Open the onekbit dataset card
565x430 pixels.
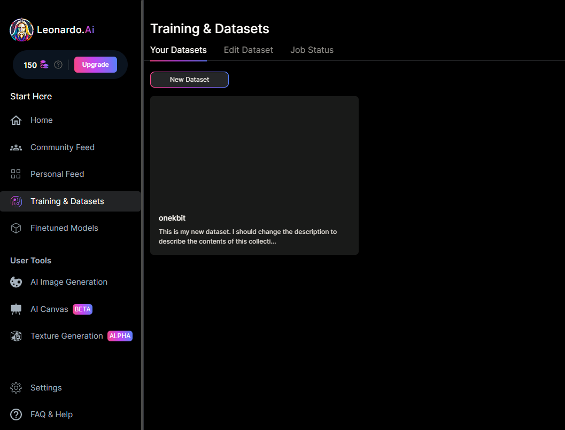coord(254,175)
